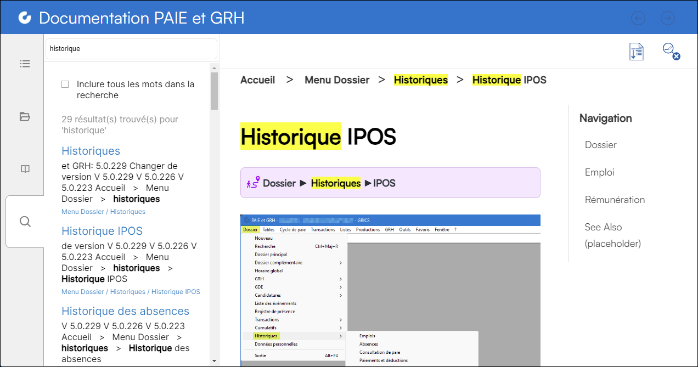Select the search magnifier sidebar tab
Viewport: 698px width, 367px height.
click(25, 222)
